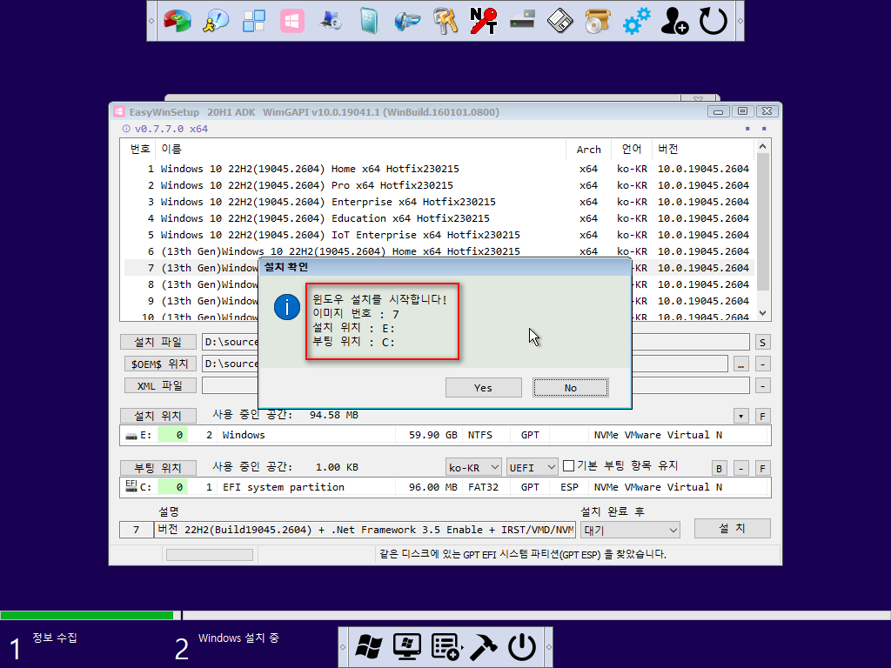Image resolution: width=891 pixels, height=668 pixels.
Task: Select row 5 Windows 10 IoT Enterprise x64
Action: click(439, 235)
